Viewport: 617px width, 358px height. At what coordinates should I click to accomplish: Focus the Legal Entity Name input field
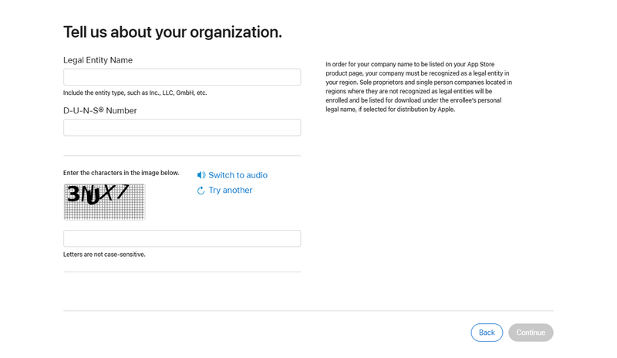click(182, 77)
